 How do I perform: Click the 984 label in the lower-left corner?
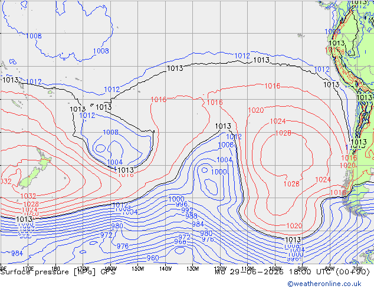(x=17, y=253)
